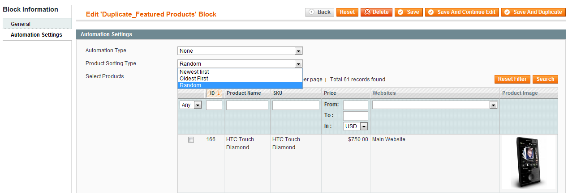Screen dimensions: 568x193
Task: Click the Back button
Action: click(x=320, y=12)
